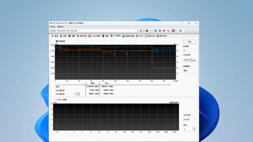
Task: Maximize the HD Tune Pro window
Action: click(x=189, y=23)
